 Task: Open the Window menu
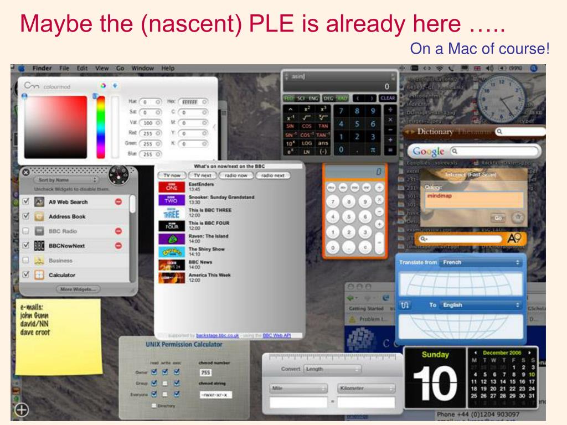142,68
